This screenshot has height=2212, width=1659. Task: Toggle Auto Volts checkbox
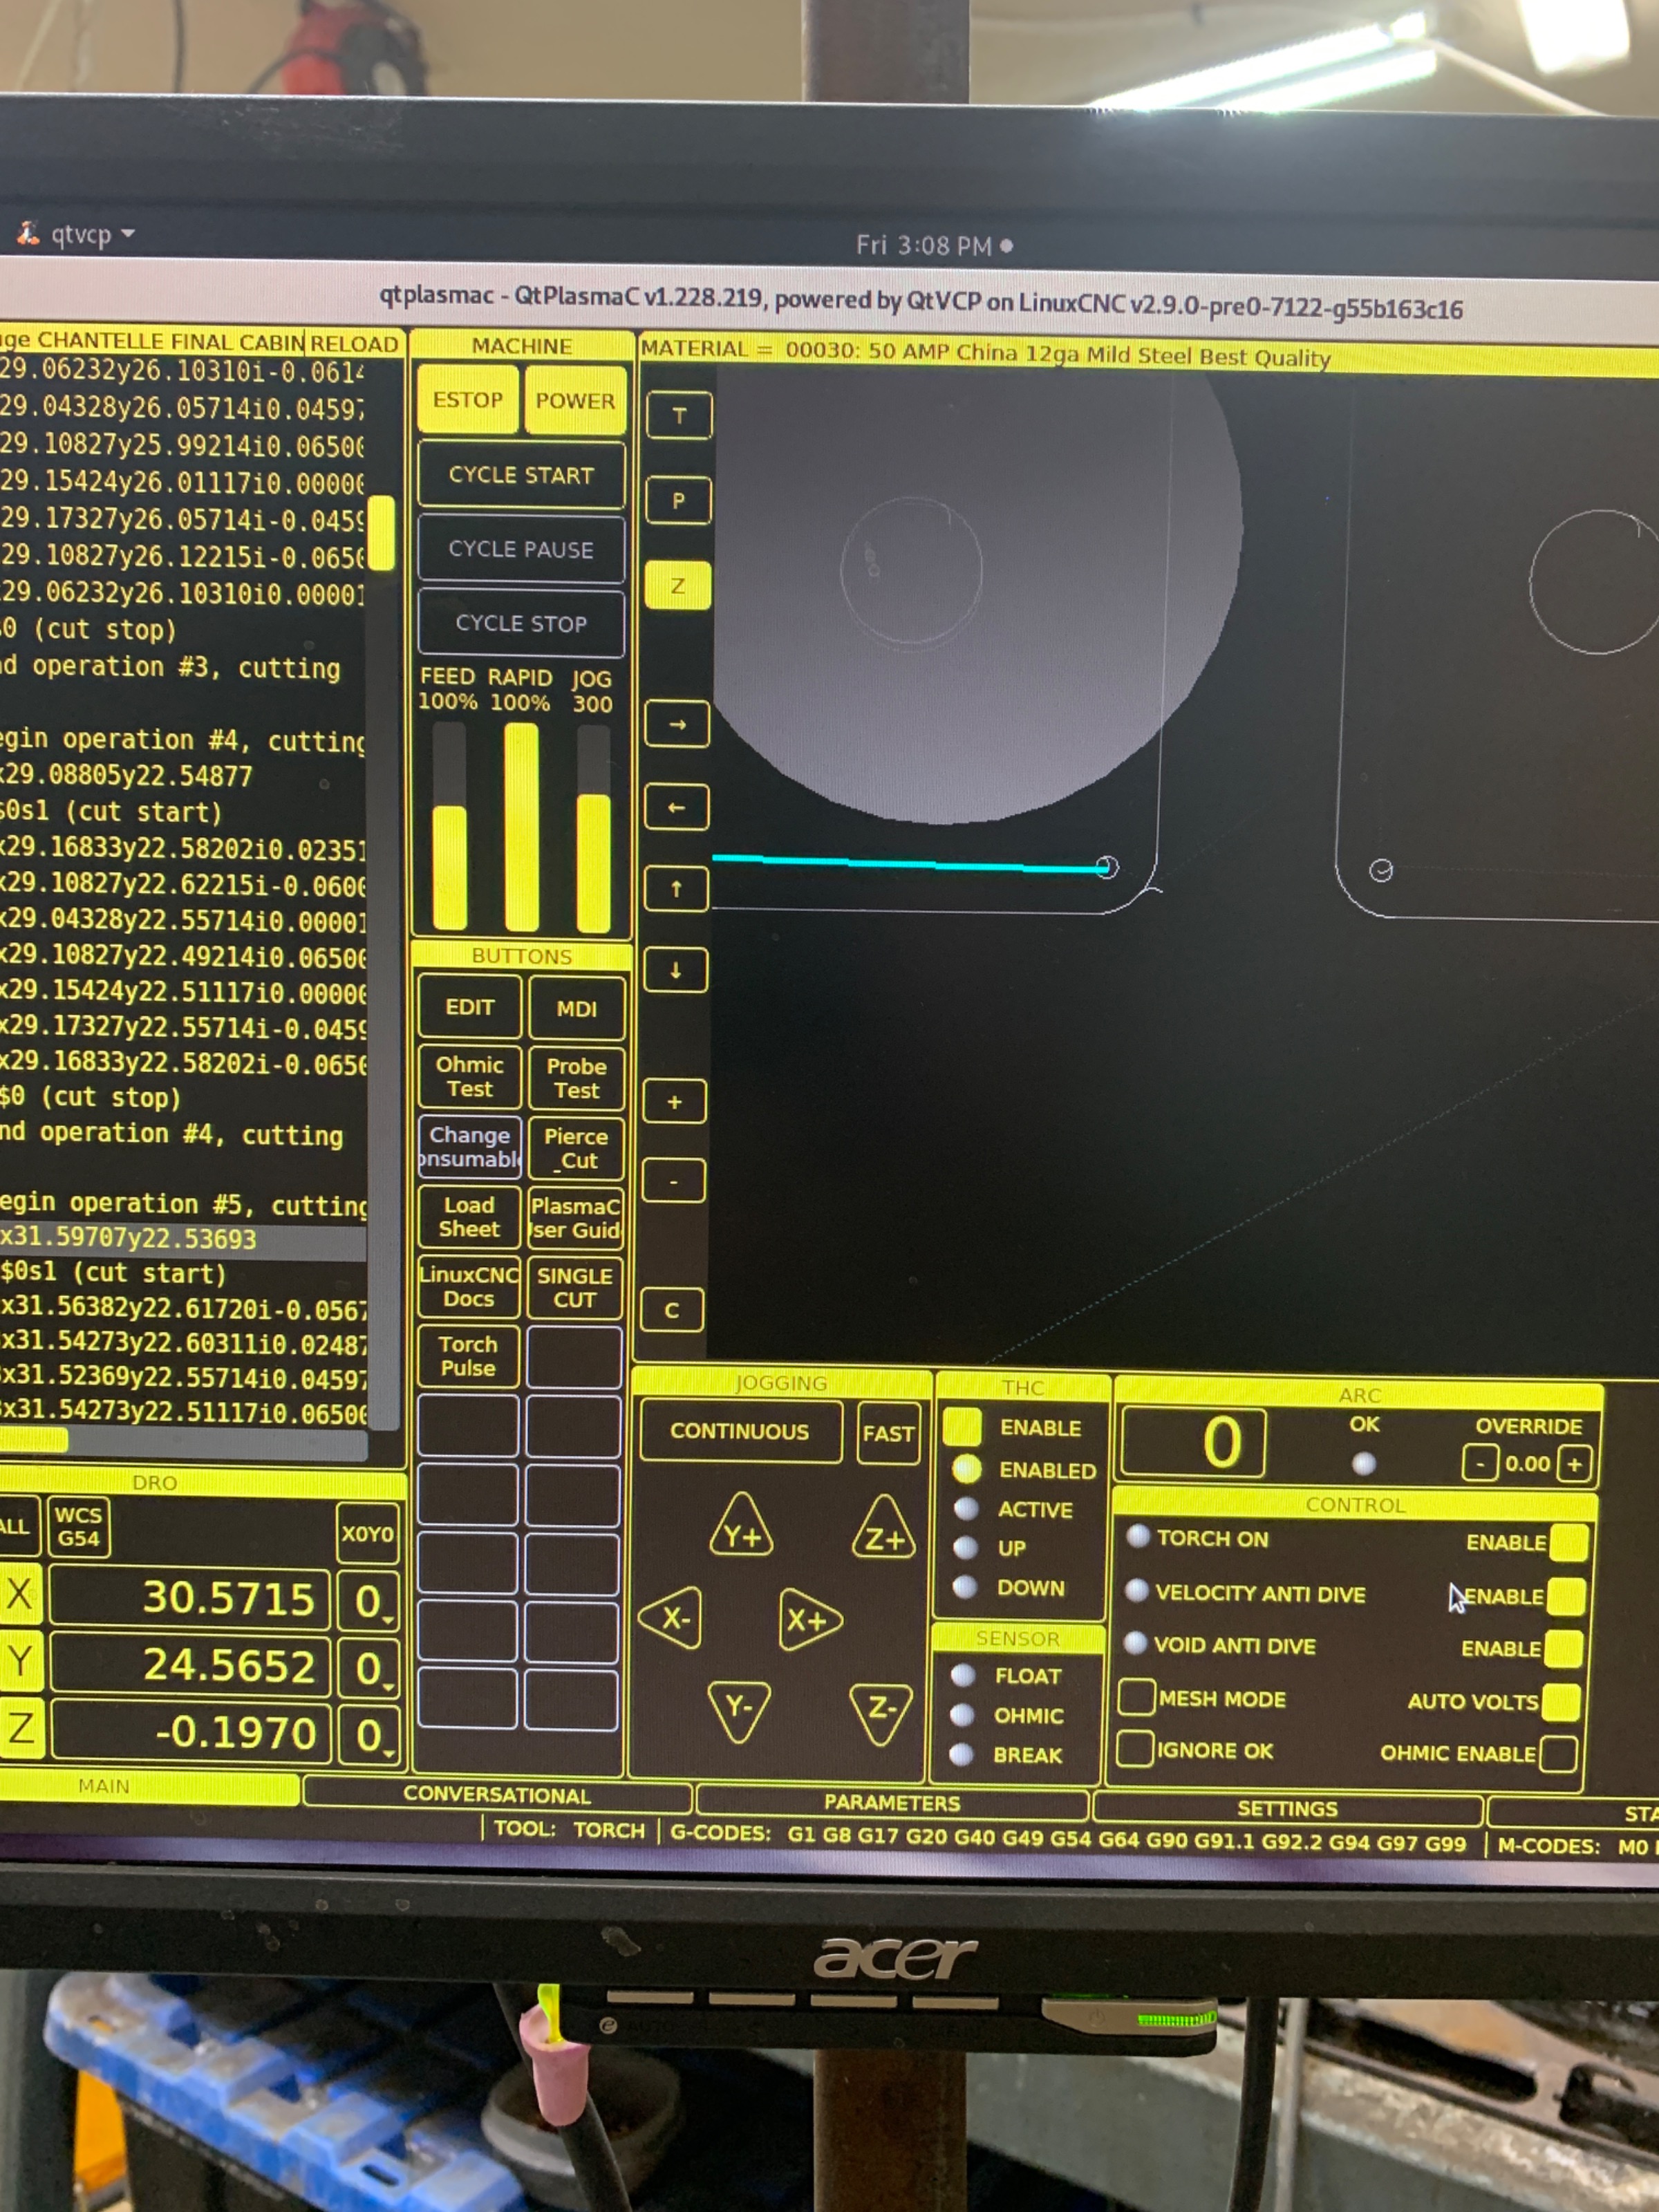point(1561,1702)
